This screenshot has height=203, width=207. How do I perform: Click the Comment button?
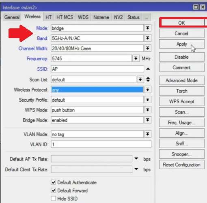point(182,67)
